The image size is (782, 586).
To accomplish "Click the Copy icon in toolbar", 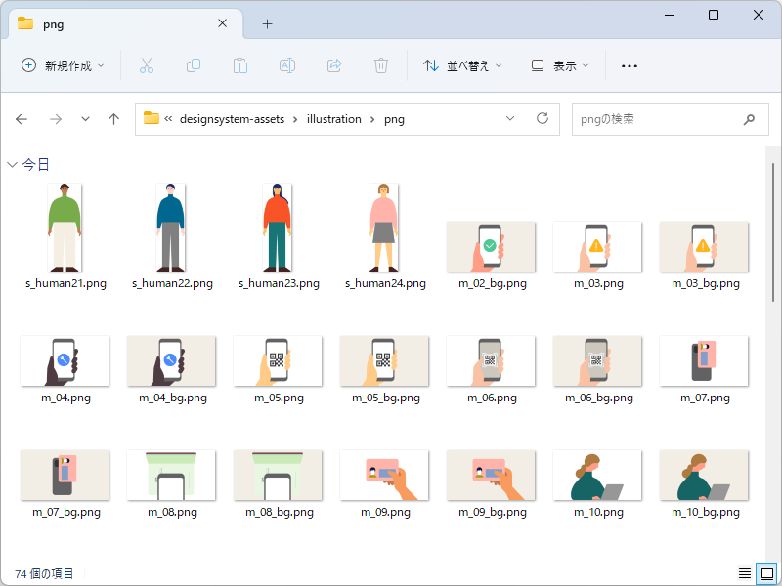I will [193, 65].
